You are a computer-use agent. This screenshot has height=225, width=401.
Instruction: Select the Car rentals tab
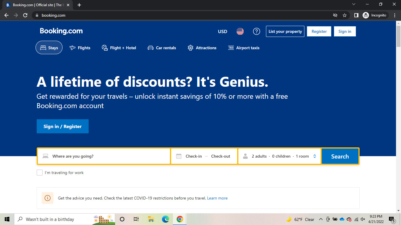162,48
